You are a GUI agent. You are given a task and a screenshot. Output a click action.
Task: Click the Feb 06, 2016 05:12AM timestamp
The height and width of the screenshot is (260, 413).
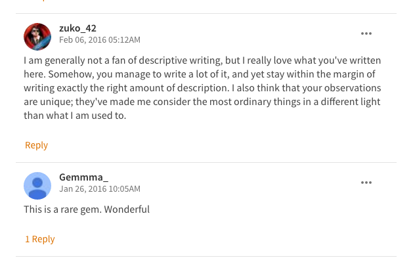coord(100,40)
